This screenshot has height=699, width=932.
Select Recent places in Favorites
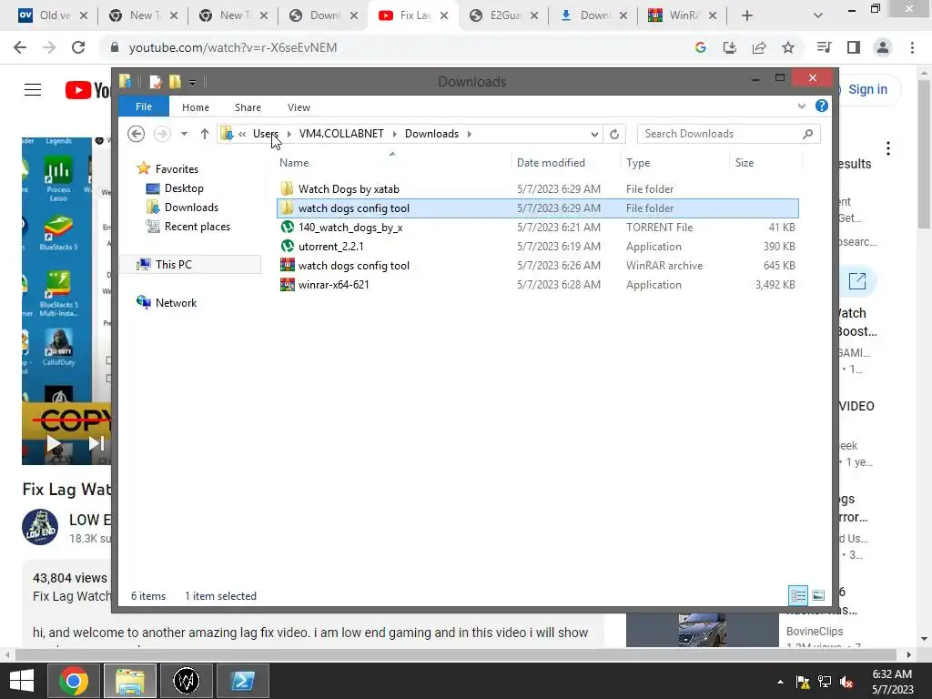198,227
